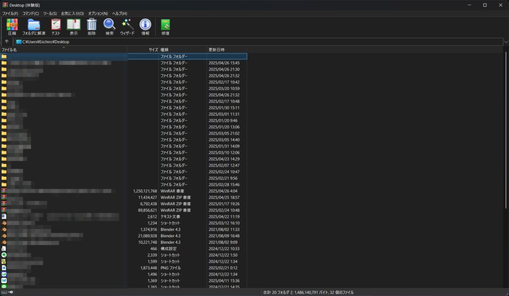Screen dimensions: 509x296
Task: Expand the address bar path dropdown
Action: [506, 42]
